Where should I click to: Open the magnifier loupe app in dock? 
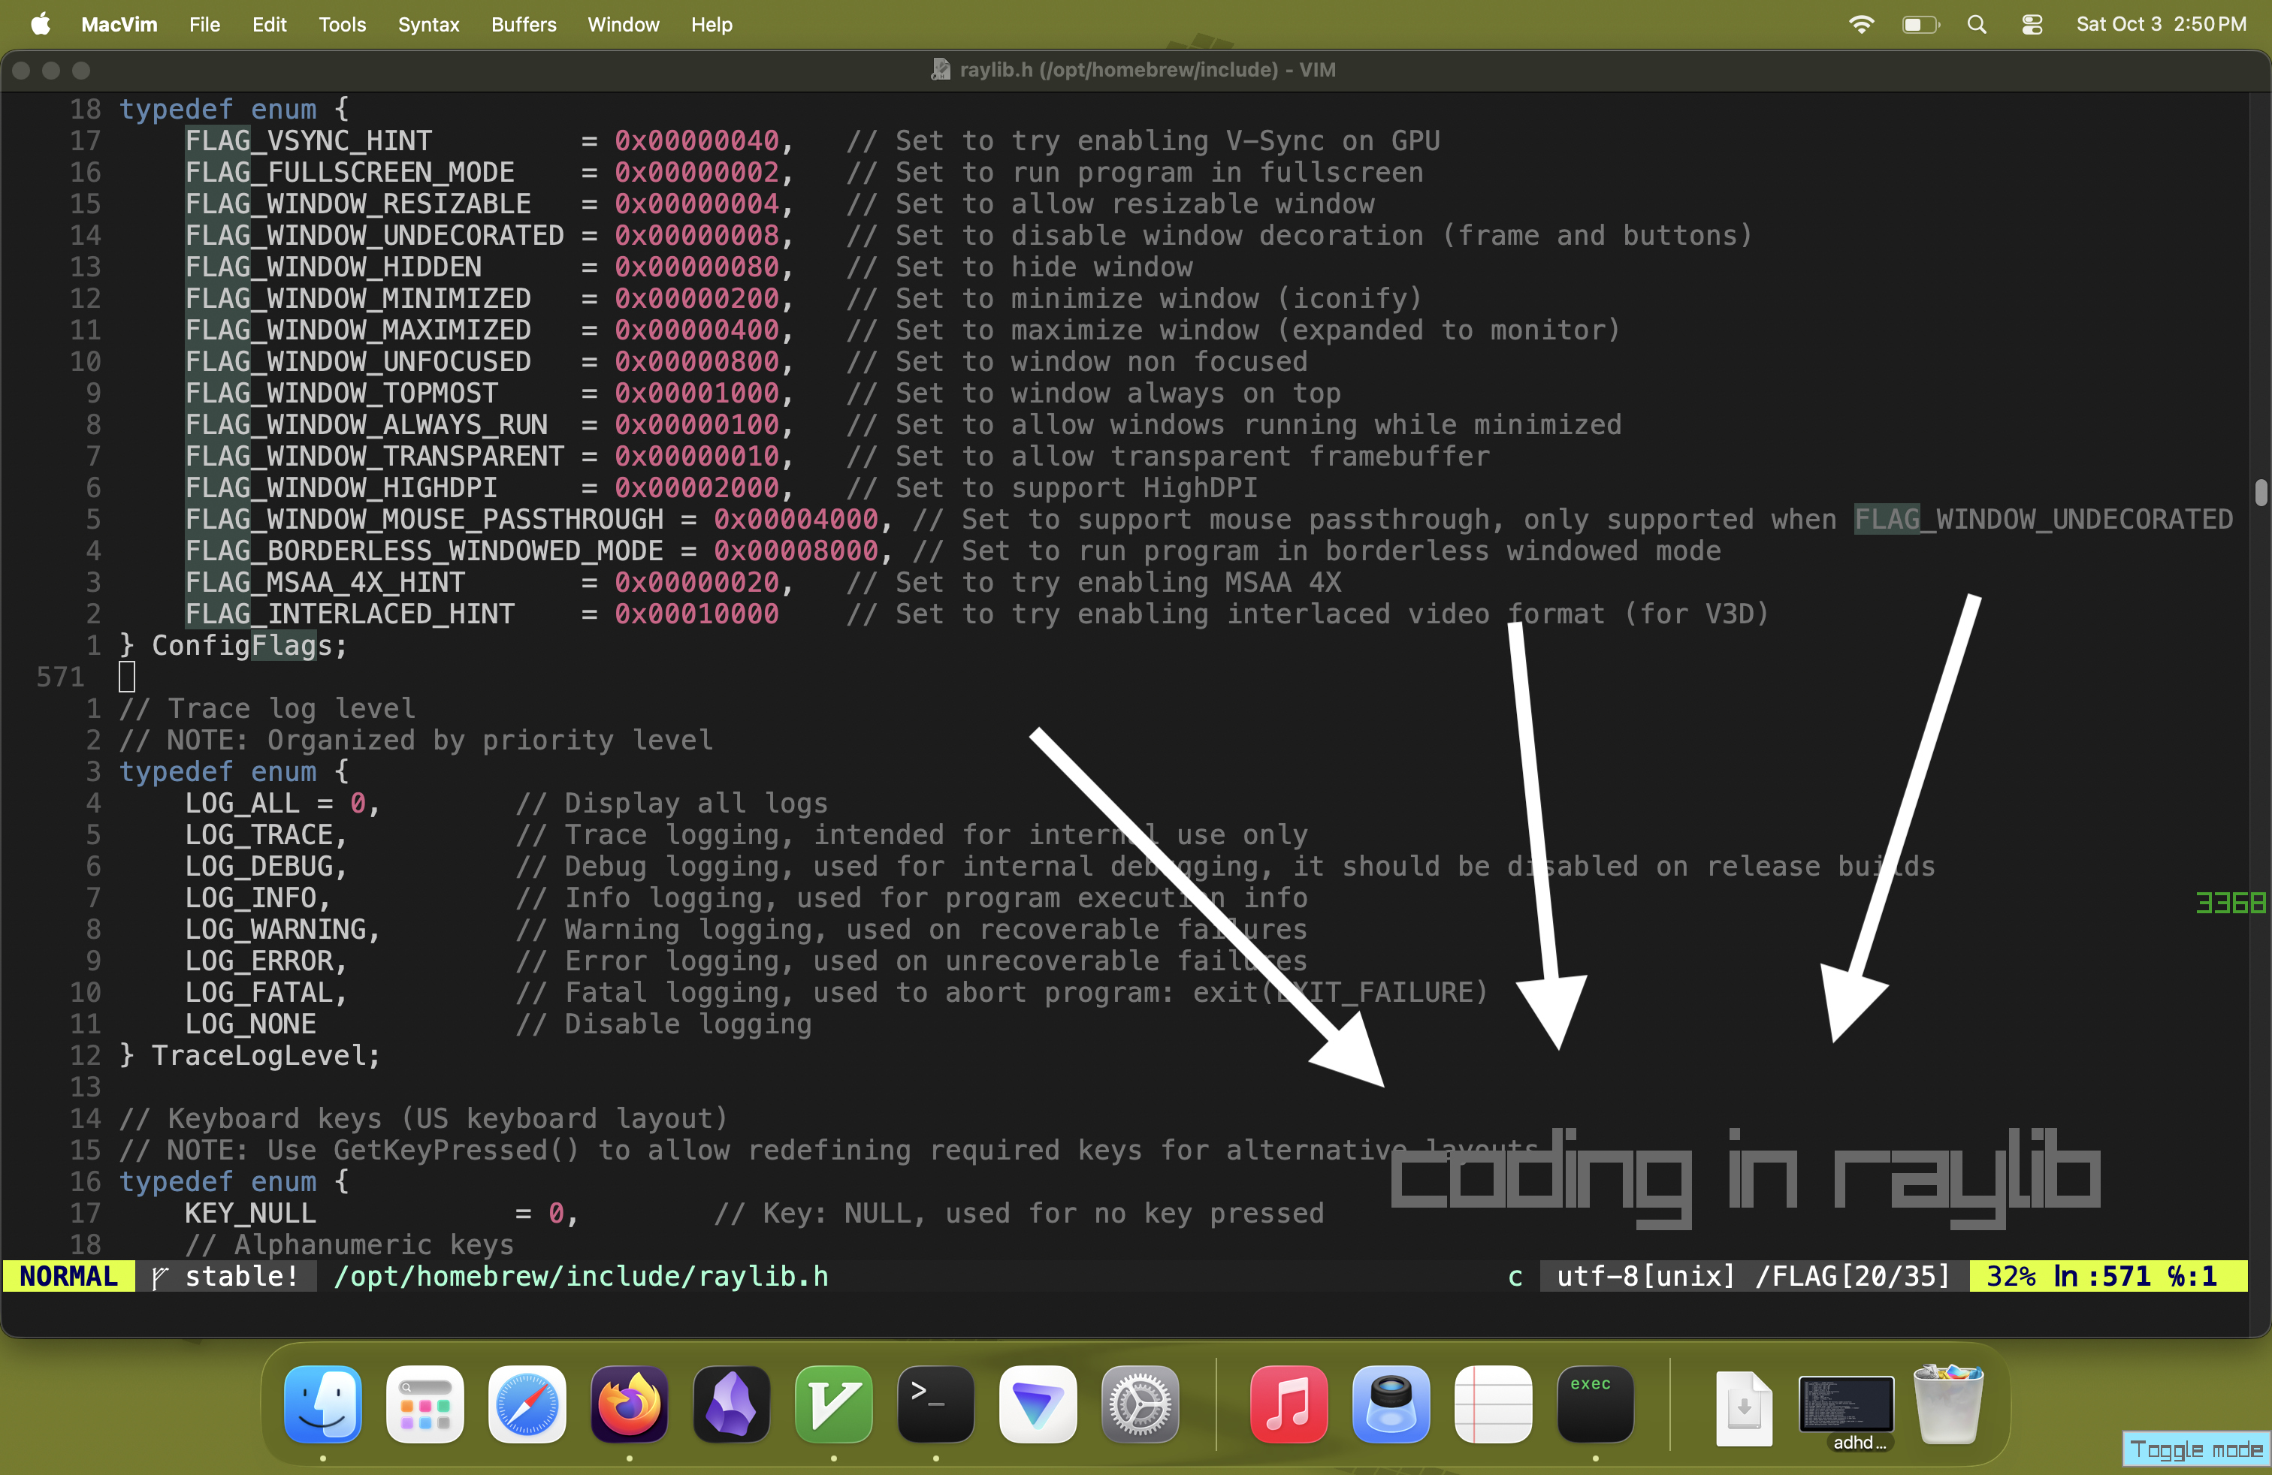click(x=1391, y=1404)
